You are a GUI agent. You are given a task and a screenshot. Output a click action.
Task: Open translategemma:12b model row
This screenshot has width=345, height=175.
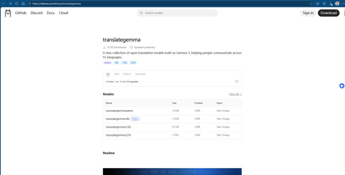(172, 127)
